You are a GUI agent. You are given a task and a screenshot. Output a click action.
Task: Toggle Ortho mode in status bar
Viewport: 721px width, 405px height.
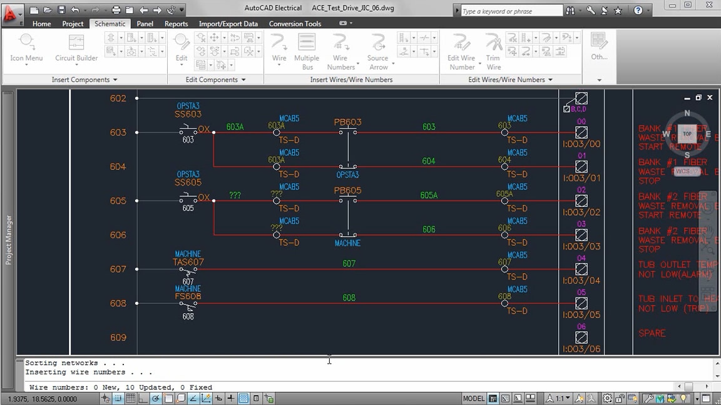coord(143,398)
